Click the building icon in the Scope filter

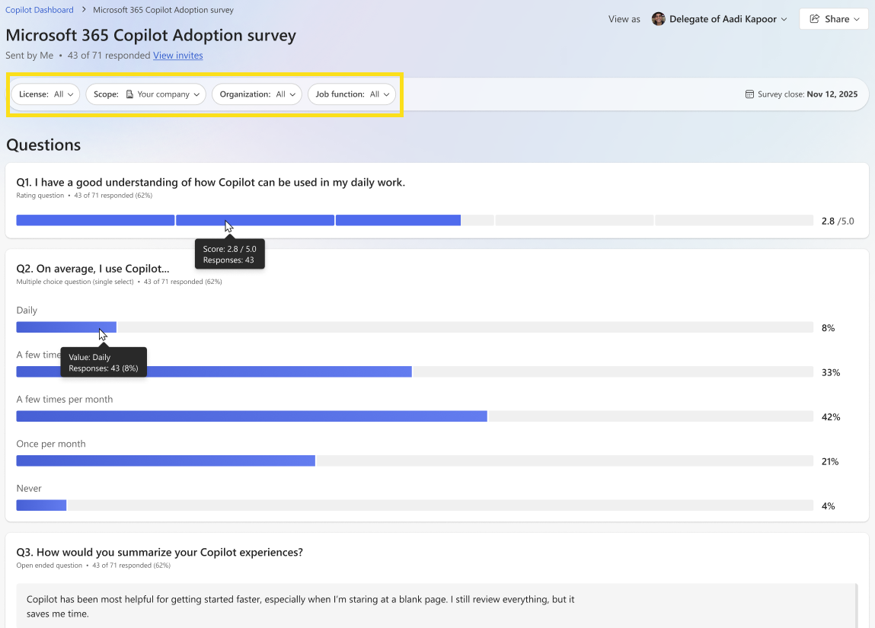129,94
